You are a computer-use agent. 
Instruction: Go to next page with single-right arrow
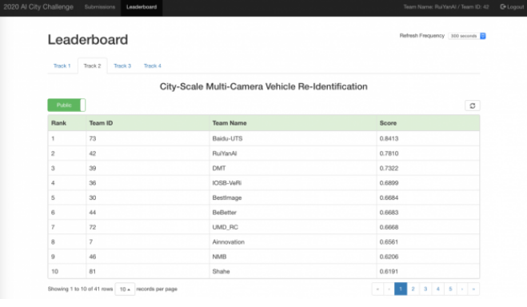tap(462, 289)
